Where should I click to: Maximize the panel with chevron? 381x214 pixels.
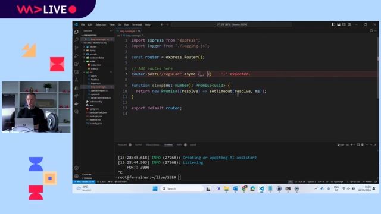click(x=371, y=145)
